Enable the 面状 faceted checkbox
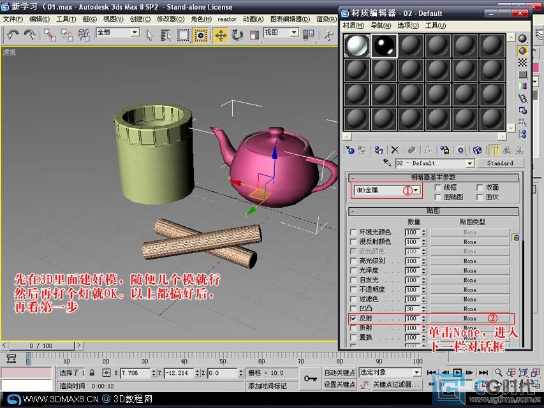This screenshot has height=408, width=544. [480, 197]
